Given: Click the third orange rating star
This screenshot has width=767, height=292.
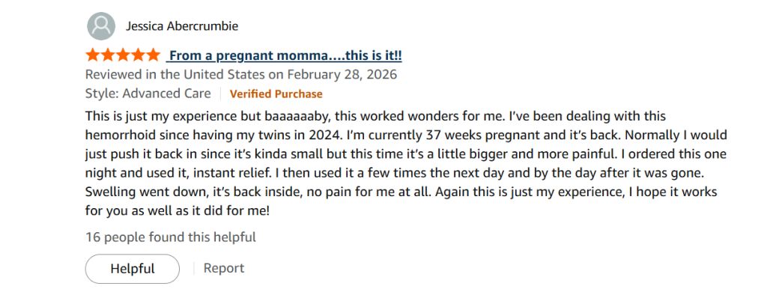Looking at the screenshot, I should [123, 55].
